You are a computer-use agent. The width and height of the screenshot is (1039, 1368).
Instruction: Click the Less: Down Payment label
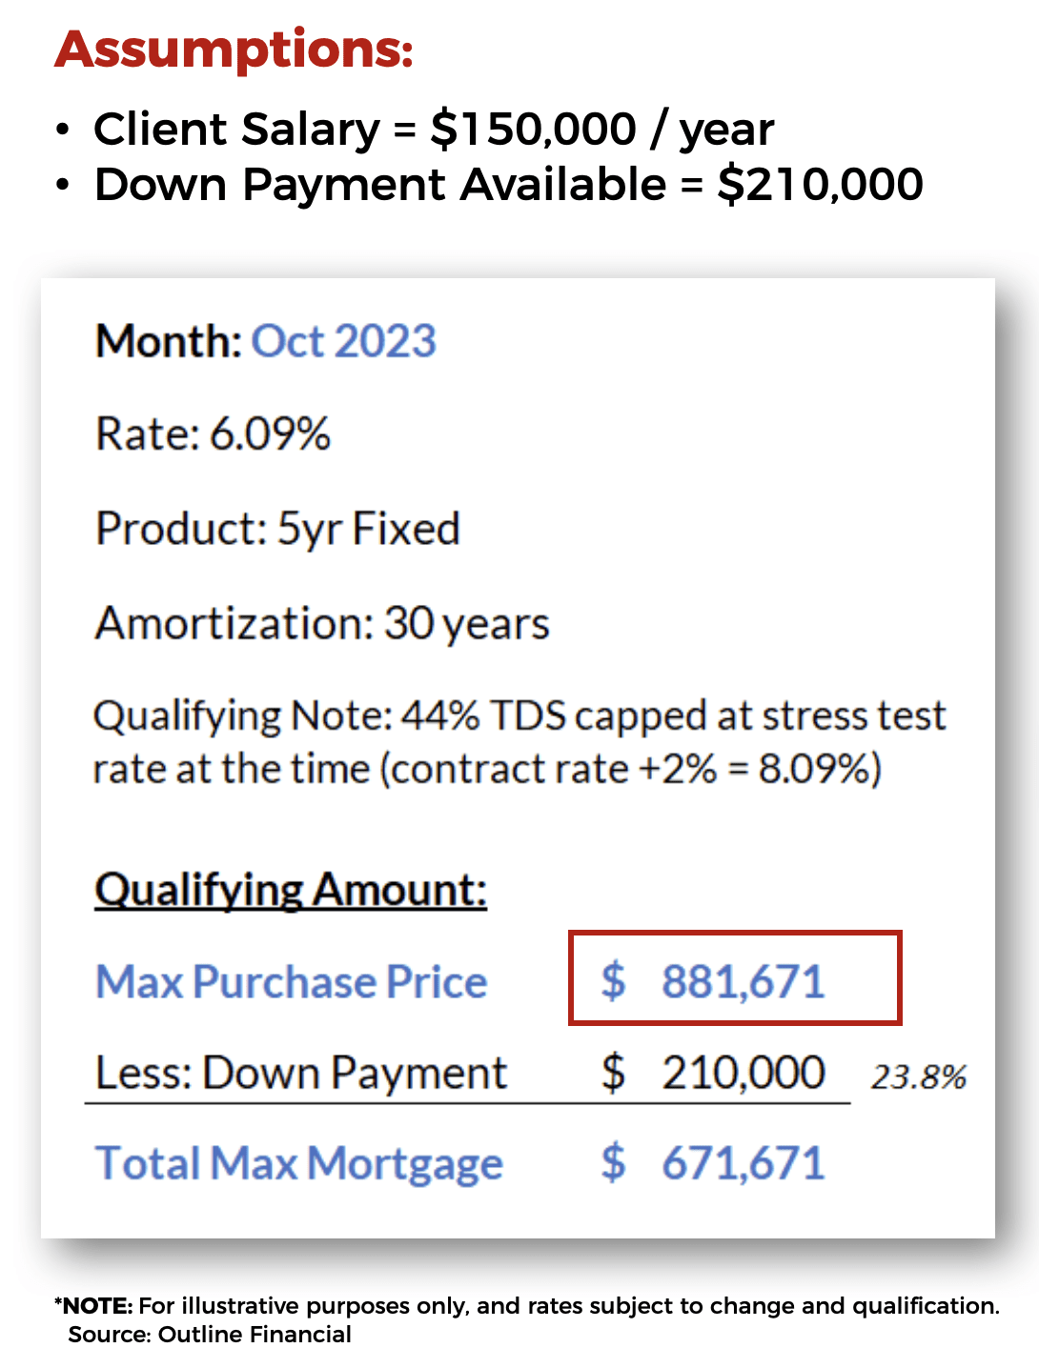[x=301, y=1074]
